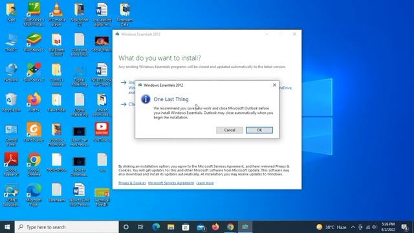This screenshot has width=414, height=233.
Task: Open New folder (2) on desktop
Action: [79, 14]
